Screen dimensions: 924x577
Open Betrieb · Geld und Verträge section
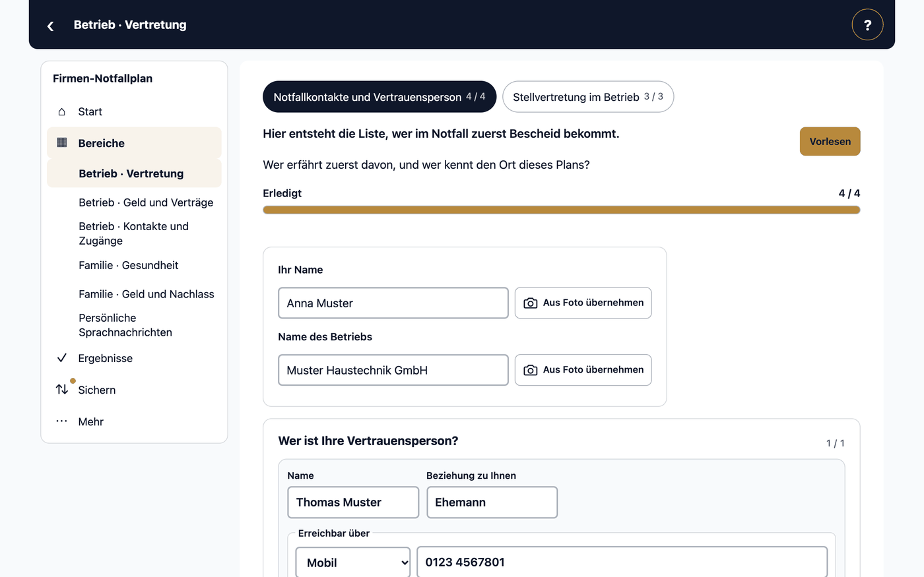pos(146,202)
